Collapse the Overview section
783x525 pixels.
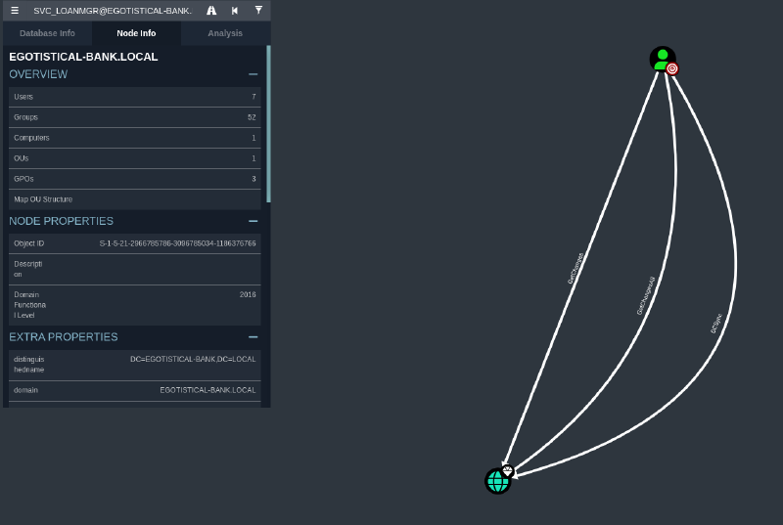(253, 74)
